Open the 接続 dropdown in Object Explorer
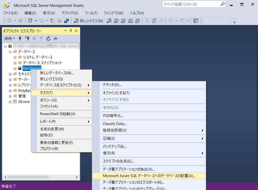Viewport: 258px width, 190px height. pyautogui.click(x=10, y=38)
